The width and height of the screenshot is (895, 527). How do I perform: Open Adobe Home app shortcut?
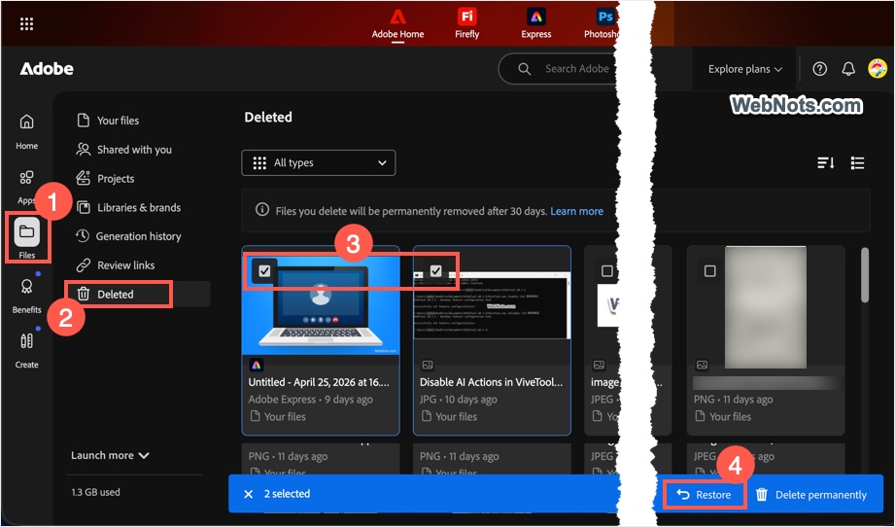[397, 24]
